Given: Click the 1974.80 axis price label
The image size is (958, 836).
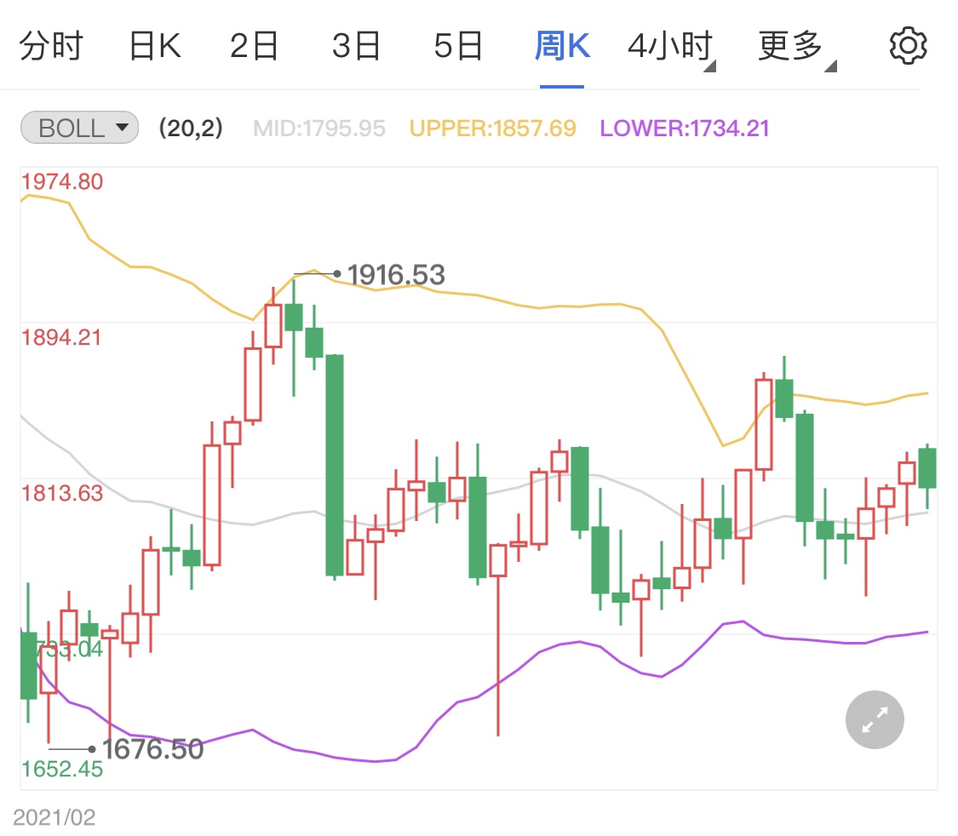Looking at the screenshot, I should 62,181.
